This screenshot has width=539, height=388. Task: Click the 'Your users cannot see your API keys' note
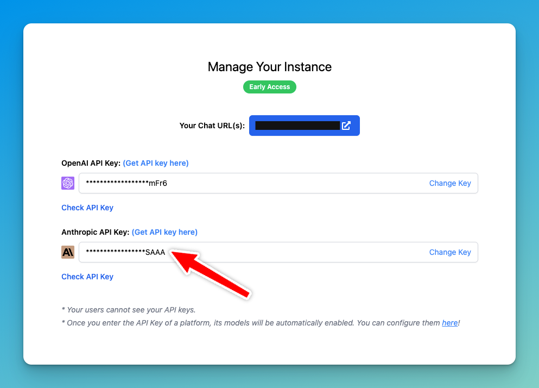pyautogui.click(x=129, y=310)
